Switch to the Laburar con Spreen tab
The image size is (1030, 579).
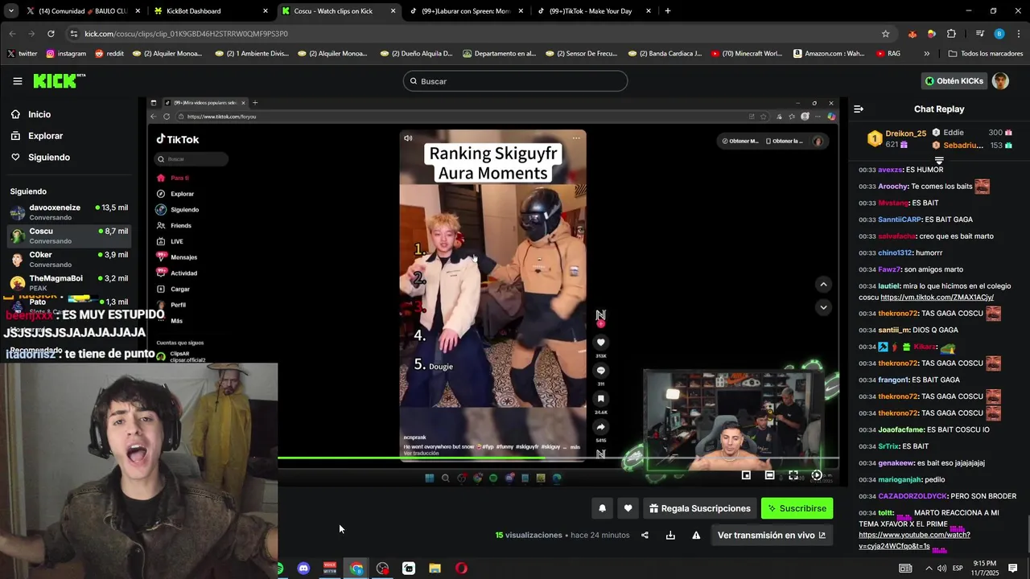click(x=467, y=11)
